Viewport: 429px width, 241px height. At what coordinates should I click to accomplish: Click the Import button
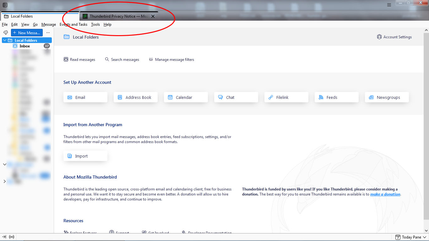click(x=85, y=156)
